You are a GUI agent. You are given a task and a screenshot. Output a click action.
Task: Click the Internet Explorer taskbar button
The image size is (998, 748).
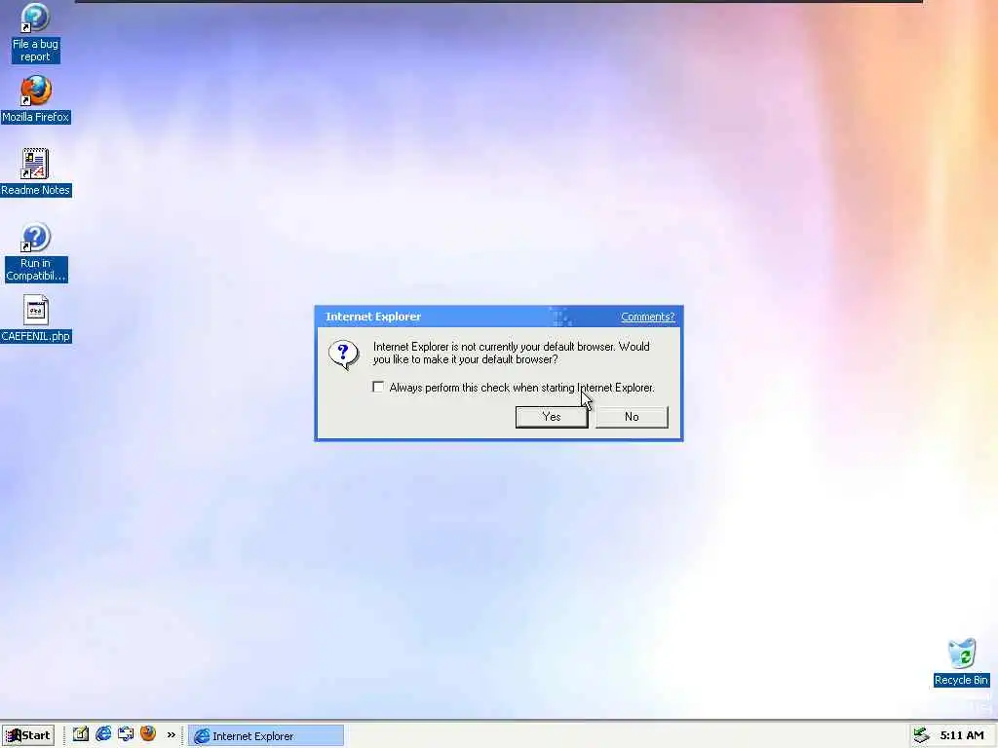[266, 736]
